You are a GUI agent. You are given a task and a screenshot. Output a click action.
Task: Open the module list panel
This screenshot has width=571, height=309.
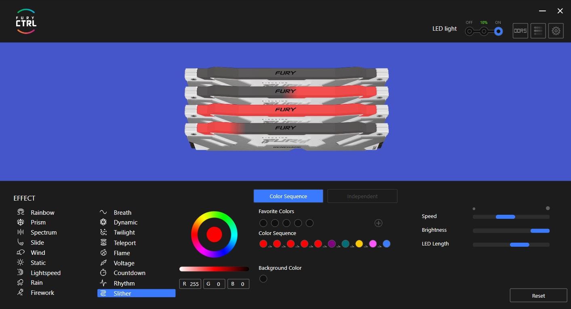click(538, 30)
